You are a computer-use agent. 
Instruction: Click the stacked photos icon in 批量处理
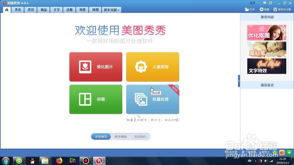point(141,100)
